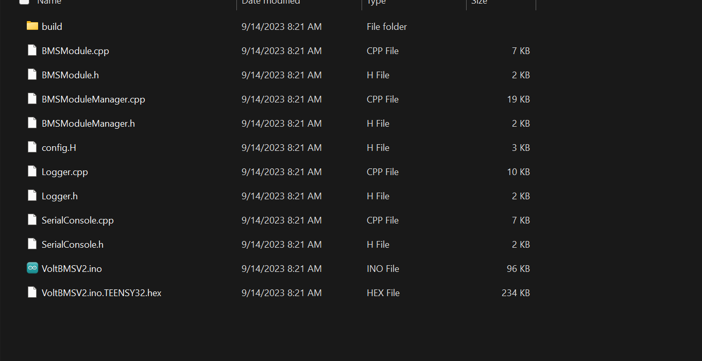This screenshot has width=702, height=361.
Task: Click the VoltBMSV2.ino Arduino icon
Action: pos(32,268)
